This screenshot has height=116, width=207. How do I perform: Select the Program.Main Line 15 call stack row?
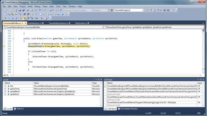152,102
